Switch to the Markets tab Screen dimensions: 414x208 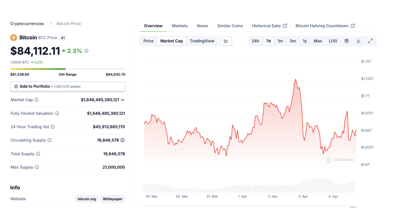click(180, 26)
